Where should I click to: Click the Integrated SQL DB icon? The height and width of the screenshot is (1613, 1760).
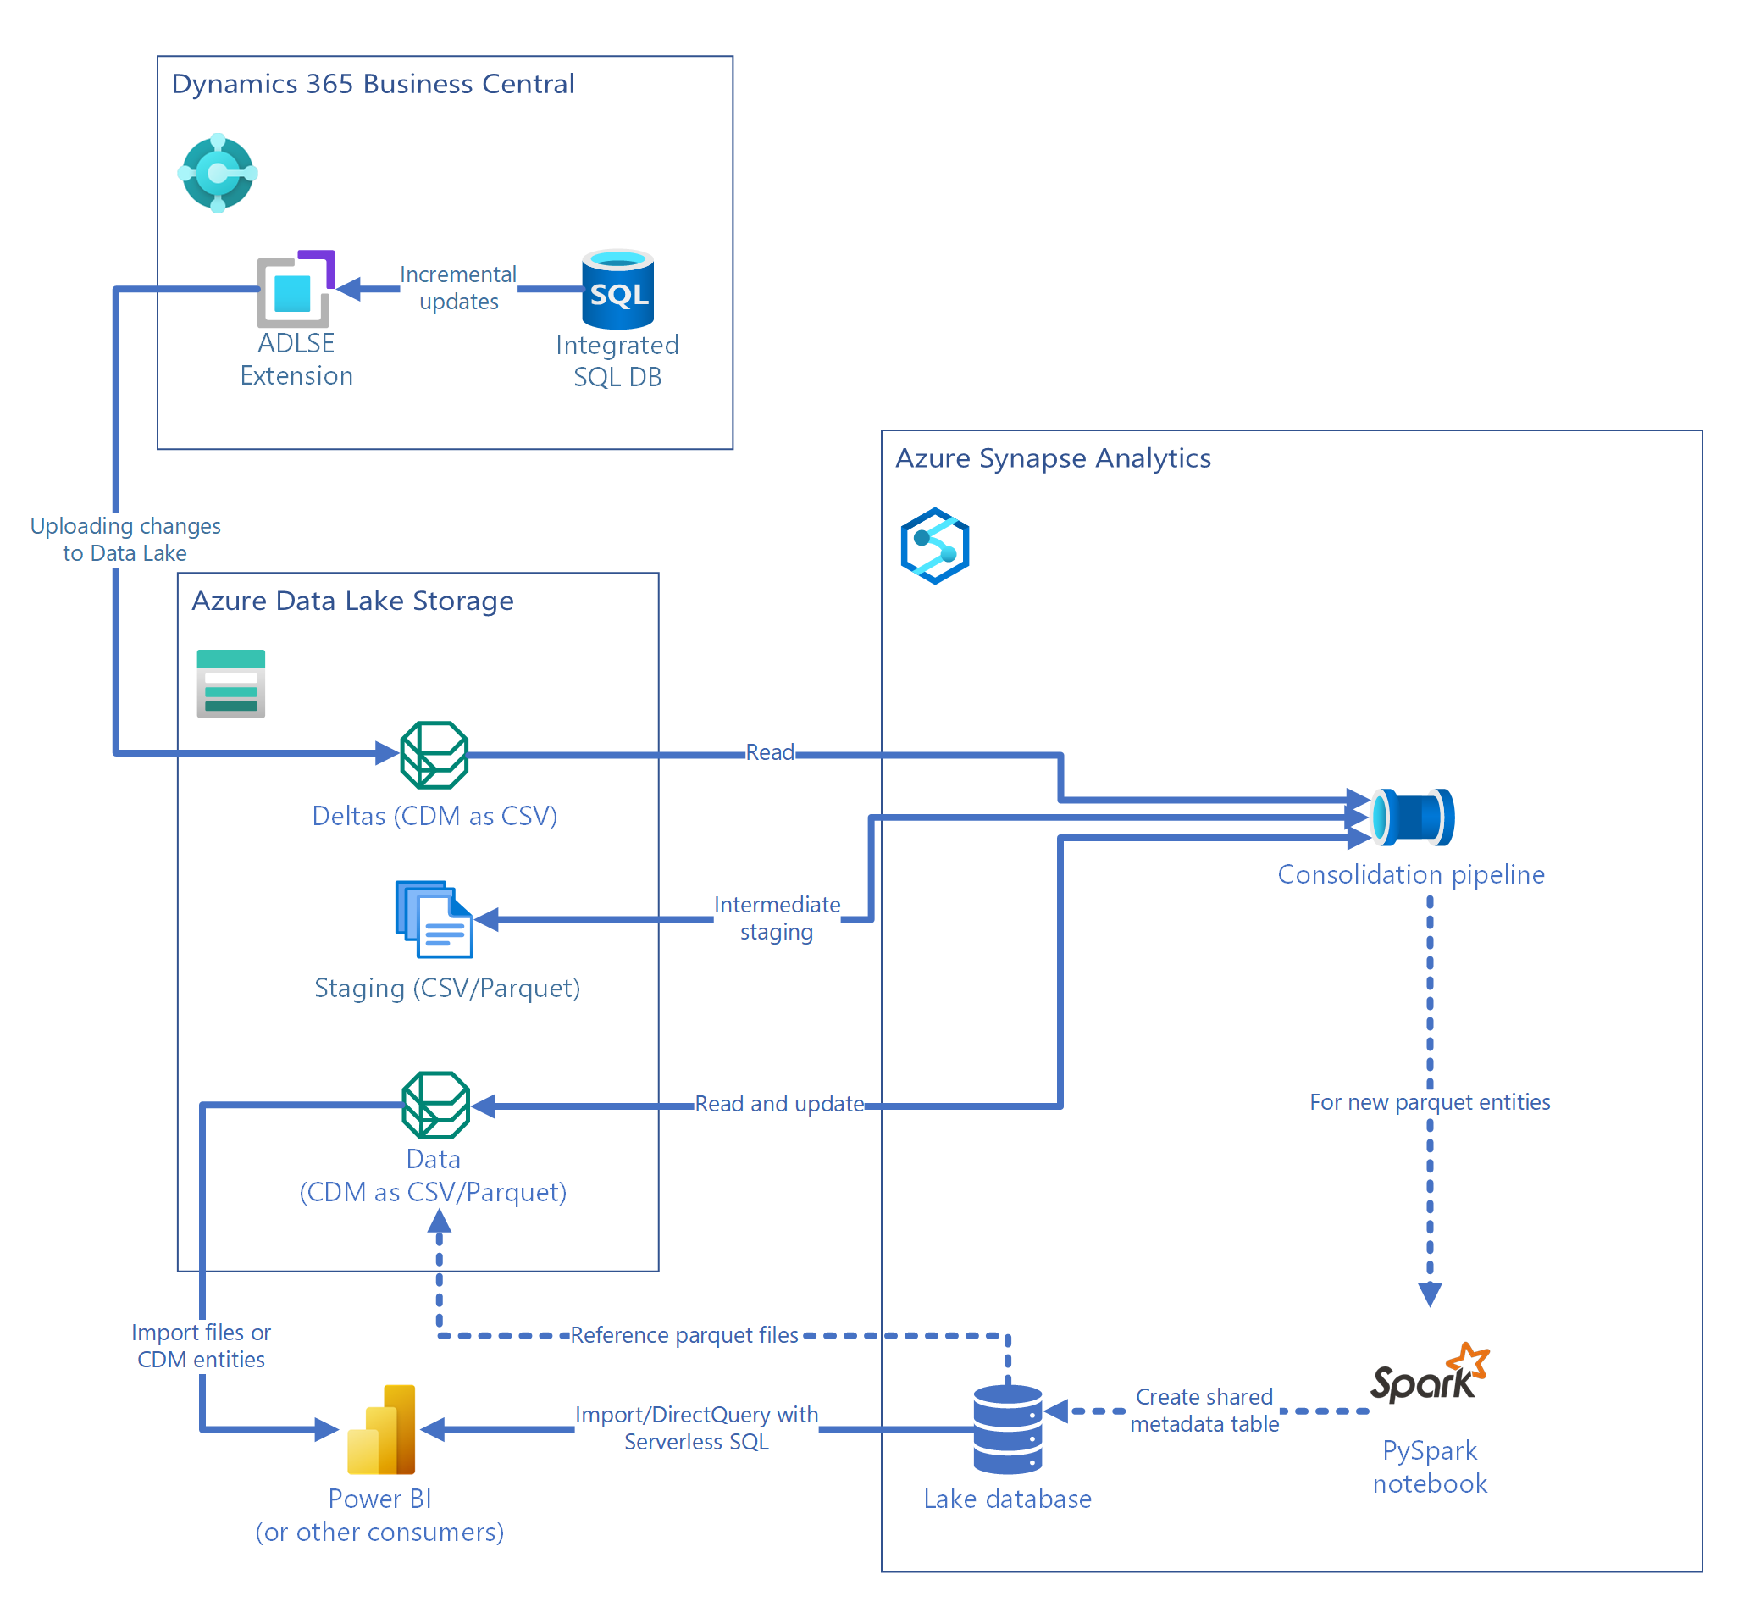click(618, 290)
